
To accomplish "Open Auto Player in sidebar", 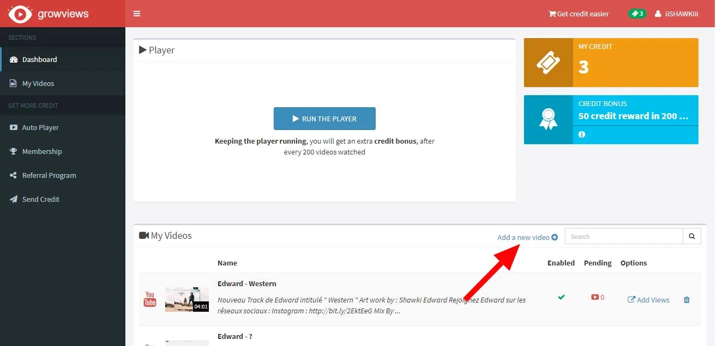I will tap(63, 127).
